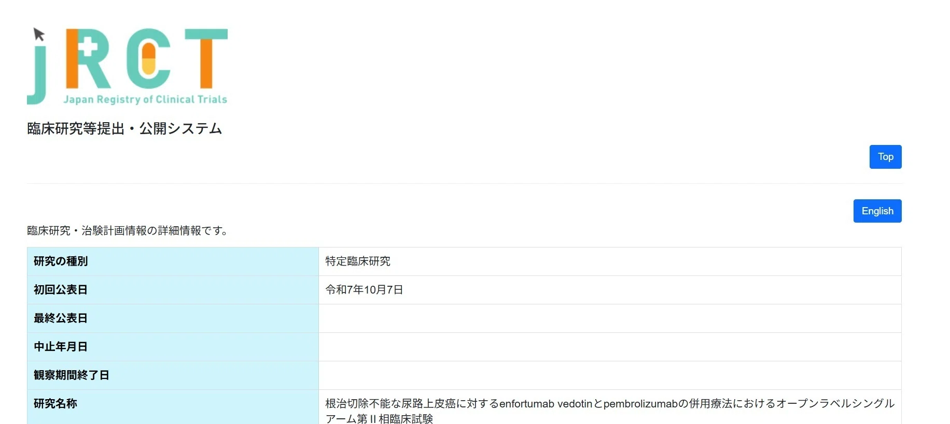This screenshot has width=950, height=424.
Task: Click description text 臨床研究・治験計画情報の詳細情報です。
Action: (x=129, y=231)
